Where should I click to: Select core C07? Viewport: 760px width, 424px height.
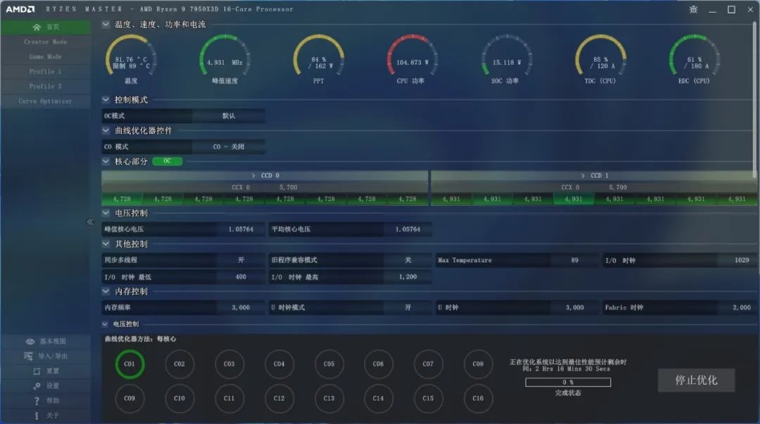[429, 364]
